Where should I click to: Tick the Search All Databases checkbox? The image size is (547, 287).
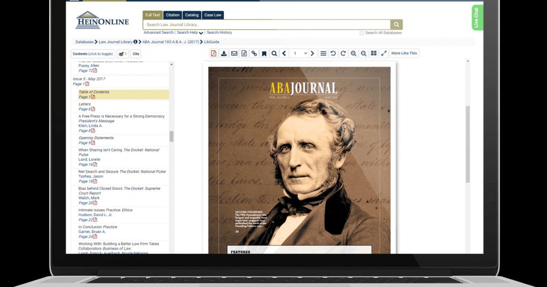(x=362, y=33)
